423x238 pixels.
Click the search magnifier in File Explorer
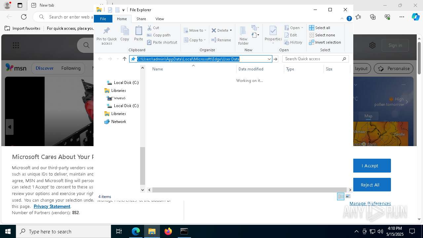tap(344, 59)
